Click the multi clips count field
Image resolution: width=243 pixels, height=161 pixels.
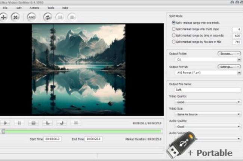237,29
